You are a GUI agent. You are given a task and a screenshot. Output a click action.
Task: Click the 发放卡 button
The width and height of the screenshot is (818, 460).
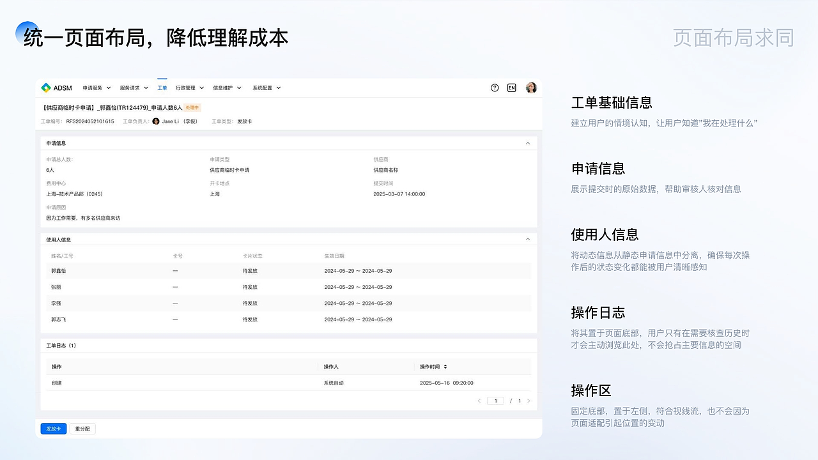53,429
